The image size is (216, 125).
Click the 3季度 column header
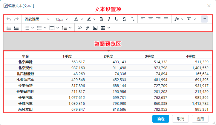tap(149, 56)
